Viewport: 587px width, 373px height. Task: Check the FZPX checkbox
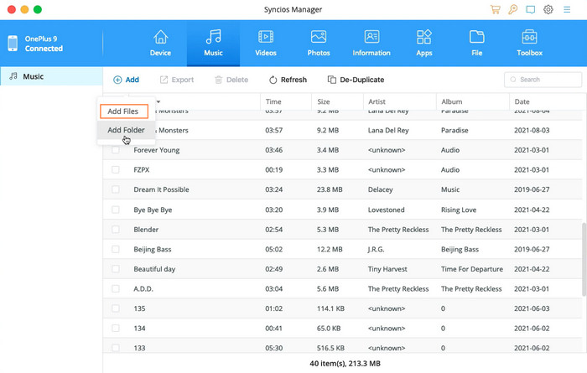pyautogui.click(x=116, y=170)
